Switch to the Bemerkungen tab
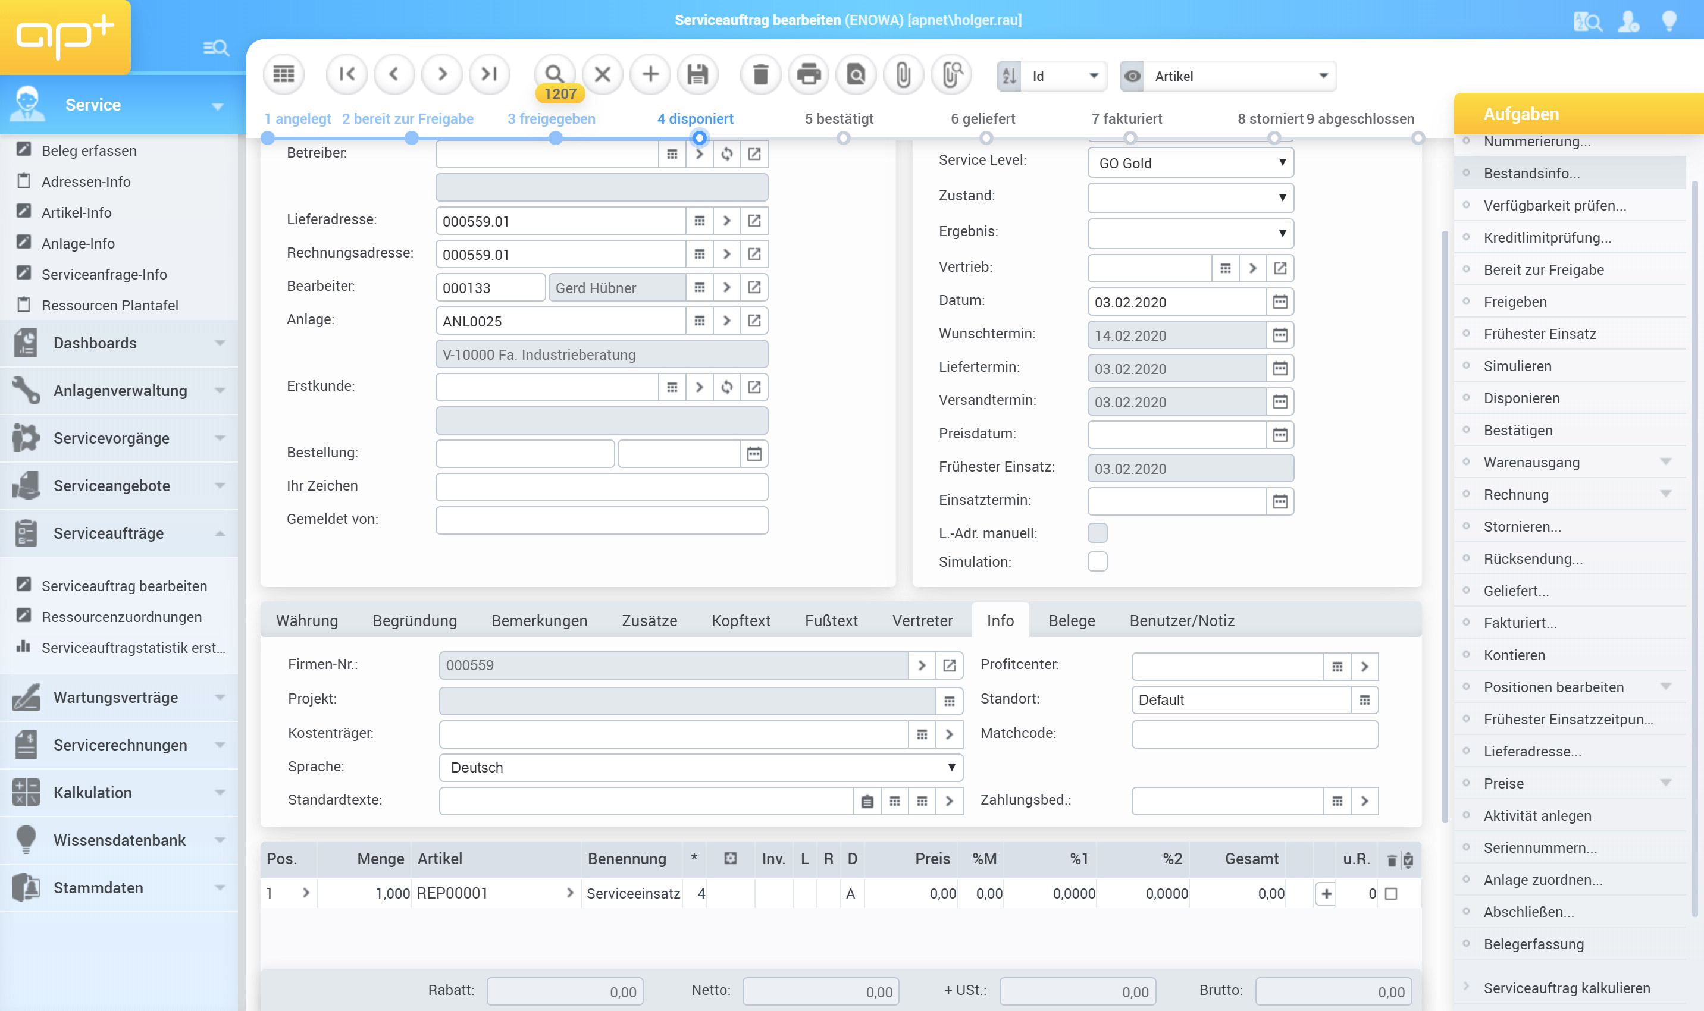The width and height of the screenshot is (1704, 1011). tap(539, 621)
